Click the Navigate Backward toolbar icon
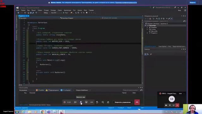Screen dimensions: 202x114 pos(18,13)
